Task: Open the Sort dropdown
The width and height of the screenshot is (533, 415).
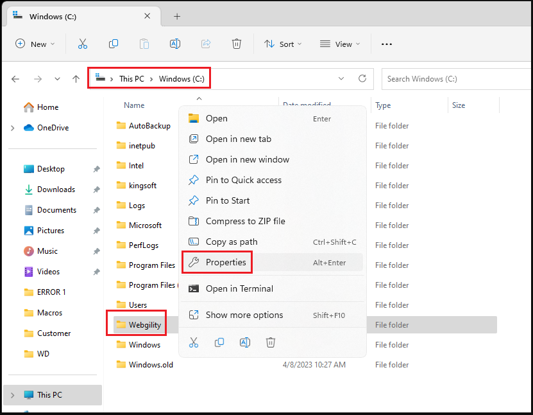Action: (x=282, y=44)
